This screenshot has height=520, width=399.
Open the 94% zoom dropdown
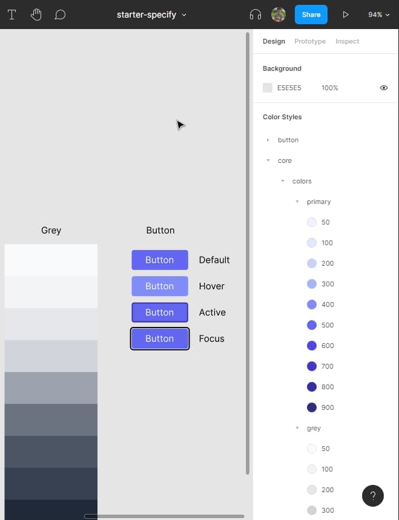[378, 15]
